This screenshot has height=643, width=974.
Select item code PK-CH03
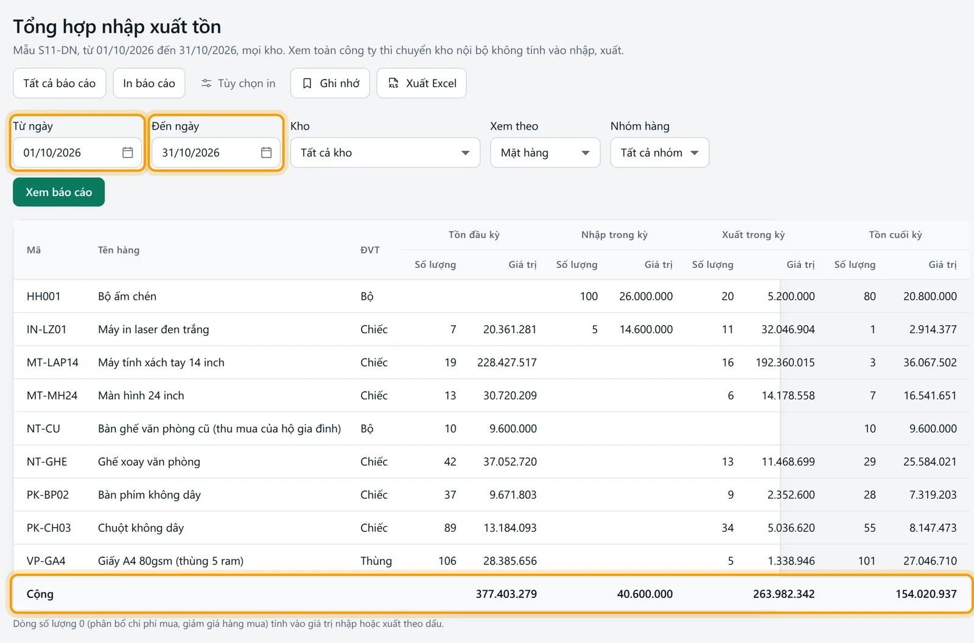pyautogui.click(x=49, y=528)
